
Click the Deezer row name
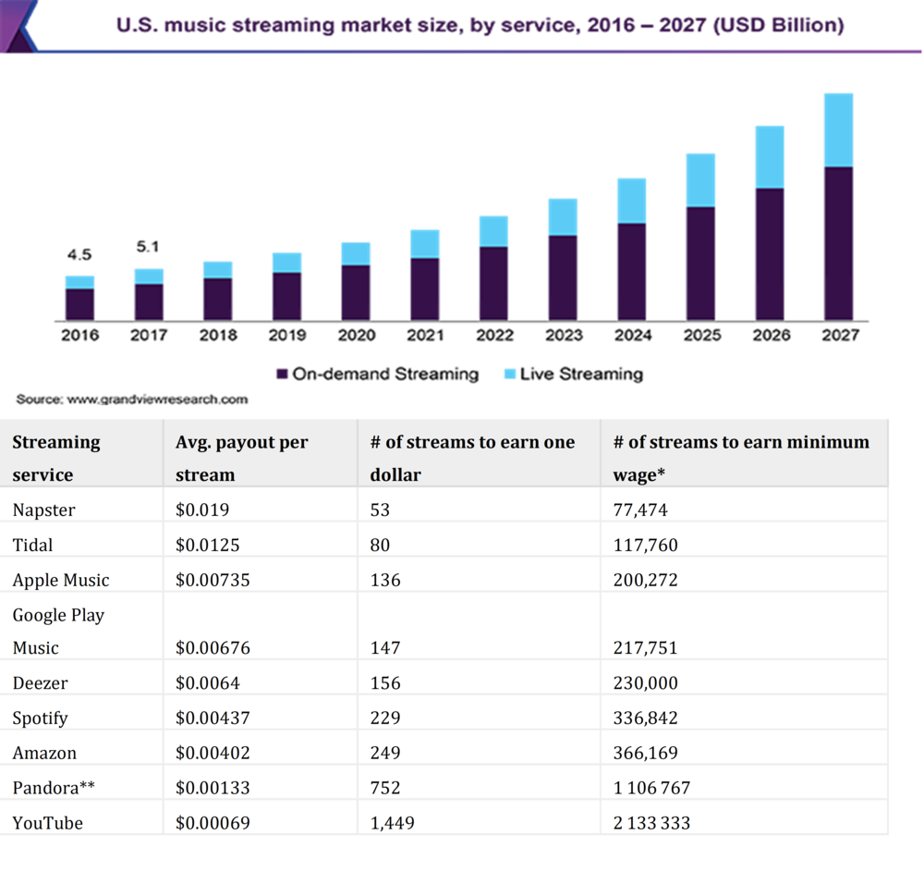pyautogui.click(x=40, y=683)
